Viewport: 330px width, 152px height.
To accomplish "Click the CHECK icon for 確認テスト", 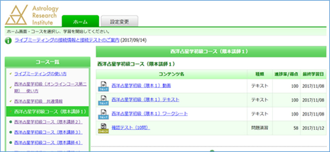I will point(103,128).
